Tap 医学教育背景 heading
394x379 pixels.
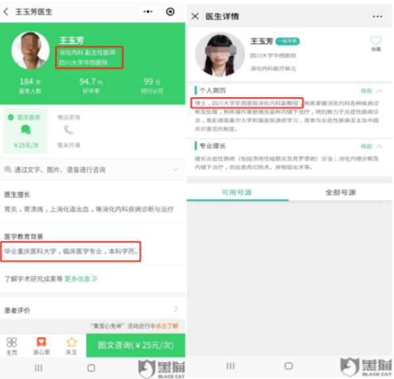(24, 236)
